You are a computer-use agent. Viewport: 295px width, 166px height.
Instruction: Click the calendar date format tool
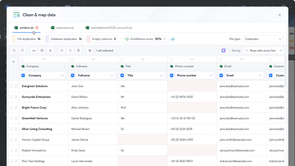(x=42, y=51)
